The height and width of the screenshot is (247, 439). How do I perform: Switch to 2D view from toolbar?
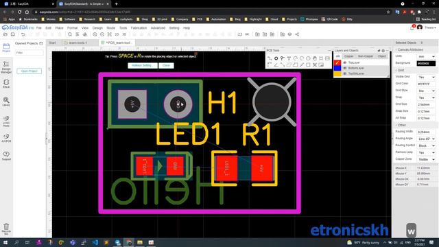click(117, 34)
